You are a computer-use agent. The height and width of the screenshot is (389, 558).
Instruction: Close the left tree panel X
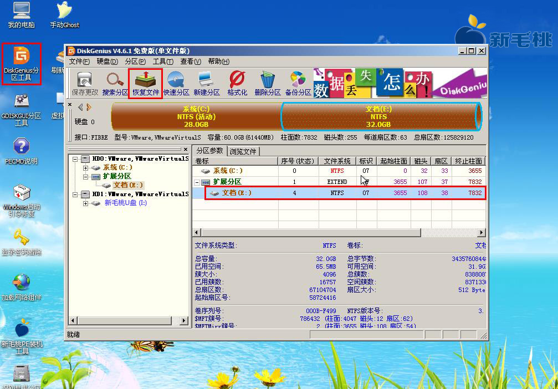186,150
